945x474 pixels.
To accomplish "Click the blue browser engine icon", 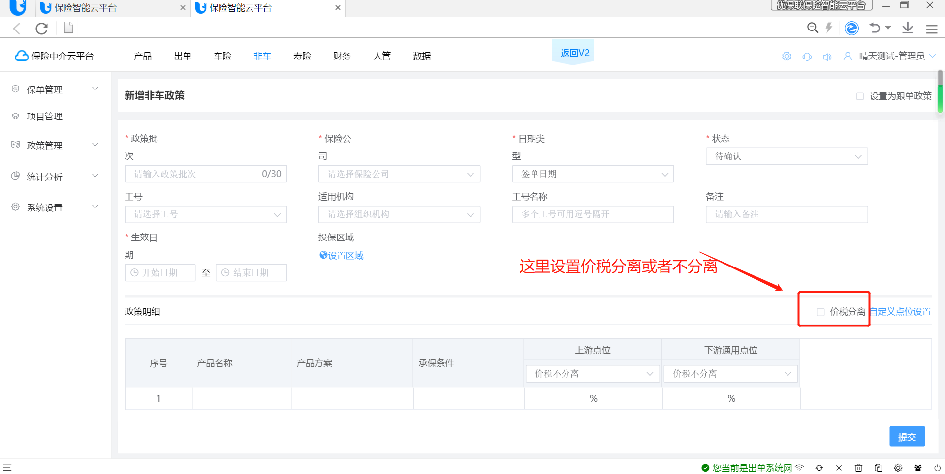I will (851, 28).
